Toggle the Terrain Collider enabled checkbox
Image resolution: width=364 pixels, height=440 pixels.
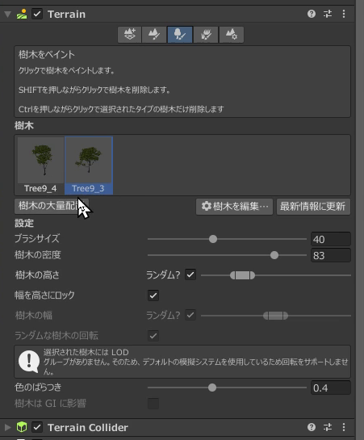pyautogui.click(x=37, y=427)
